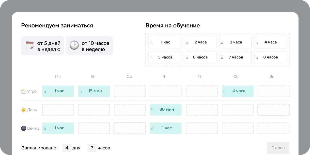This screenshot has width=310, height=155.
Task: Click the drag handle of the Tuesday '15 мин' block
Action: tap(81, 91)
